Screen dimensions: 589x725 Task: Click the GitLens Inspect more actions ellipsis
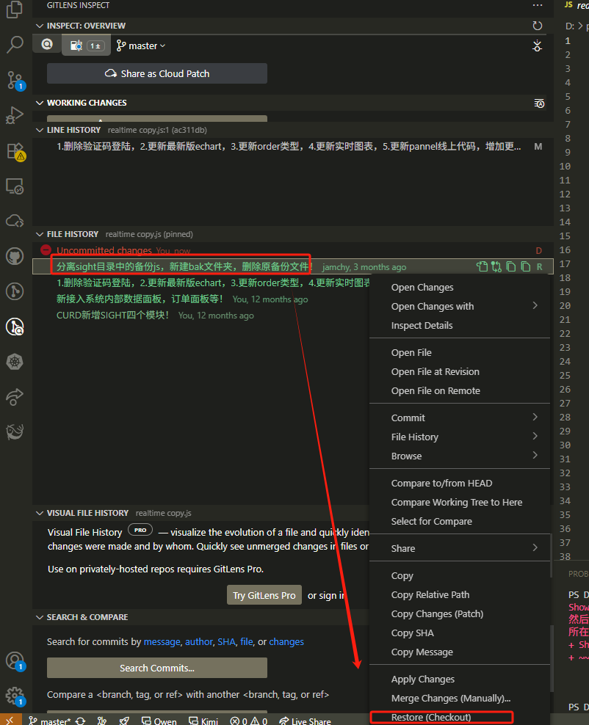point(537,5)
